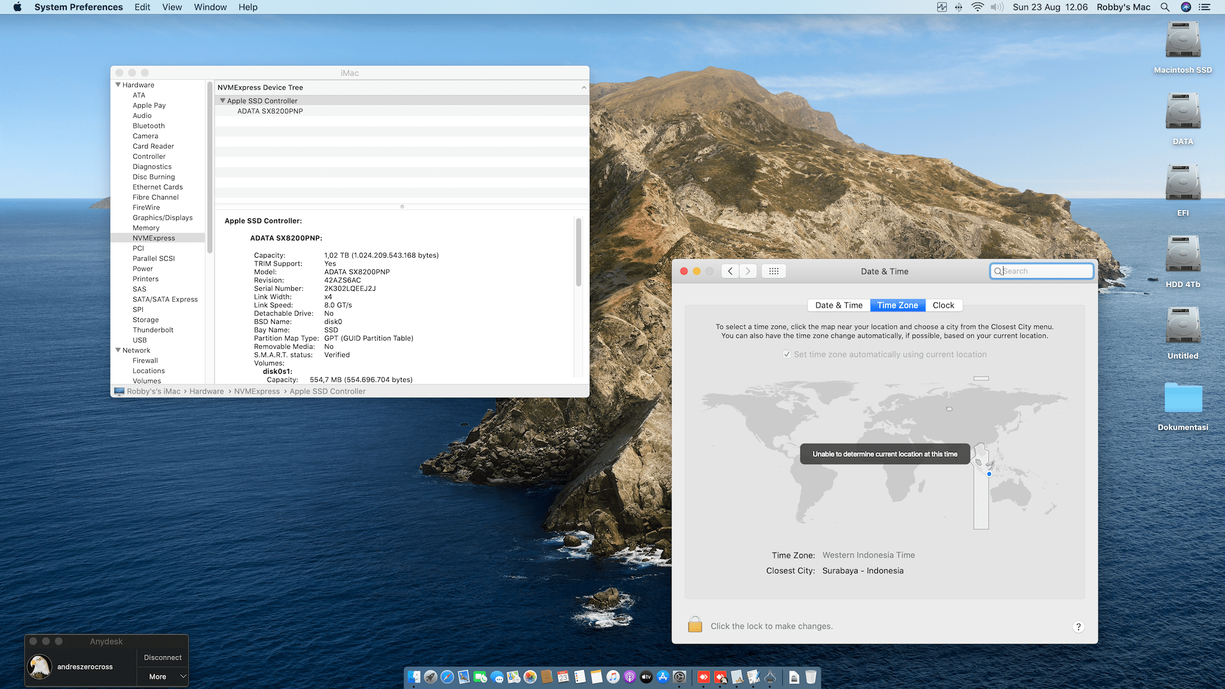Open the Window menu

[x=210, y=7]
